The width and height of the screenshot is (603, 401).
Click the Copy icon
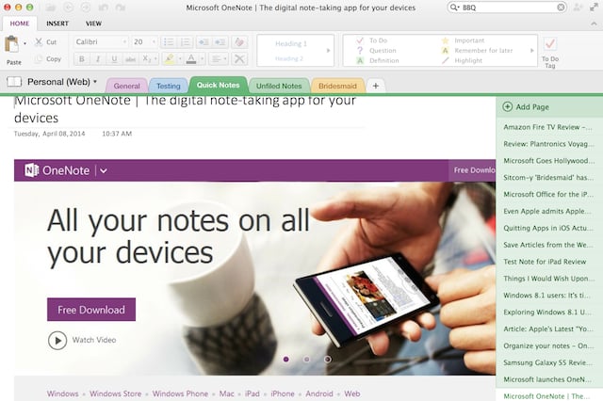coord(39,58)
